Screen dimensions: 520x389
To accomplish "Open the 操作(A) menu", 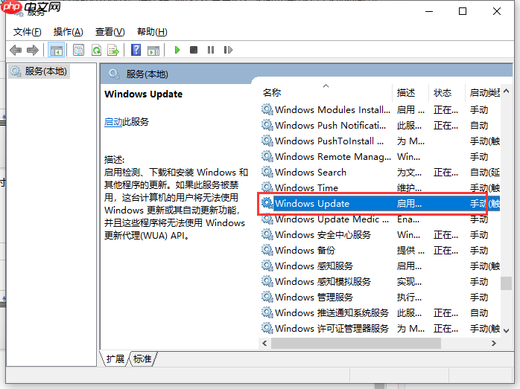I will (69, 32).
